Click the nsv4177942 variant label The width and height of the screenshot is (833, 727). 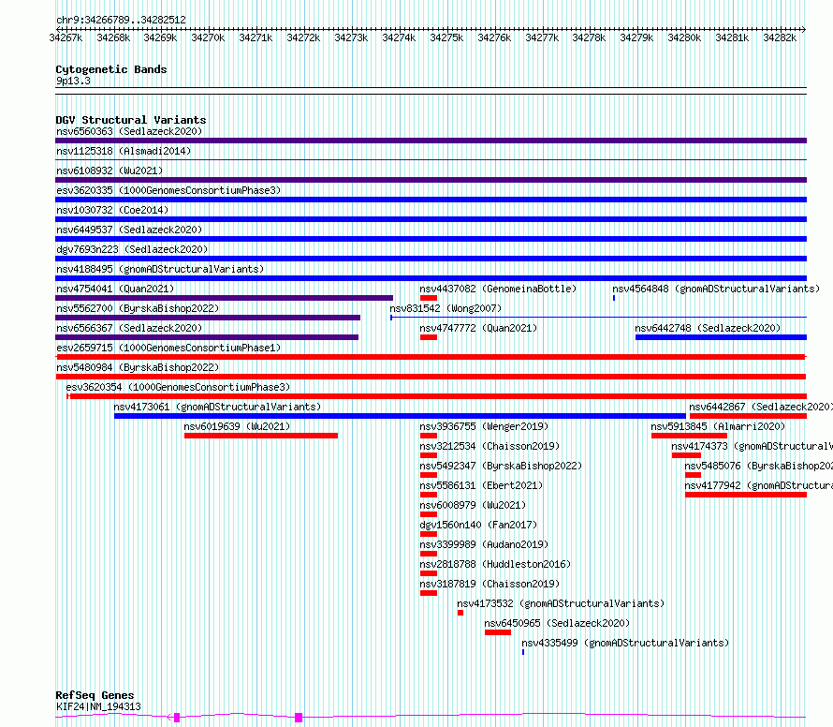click(759, 485)
